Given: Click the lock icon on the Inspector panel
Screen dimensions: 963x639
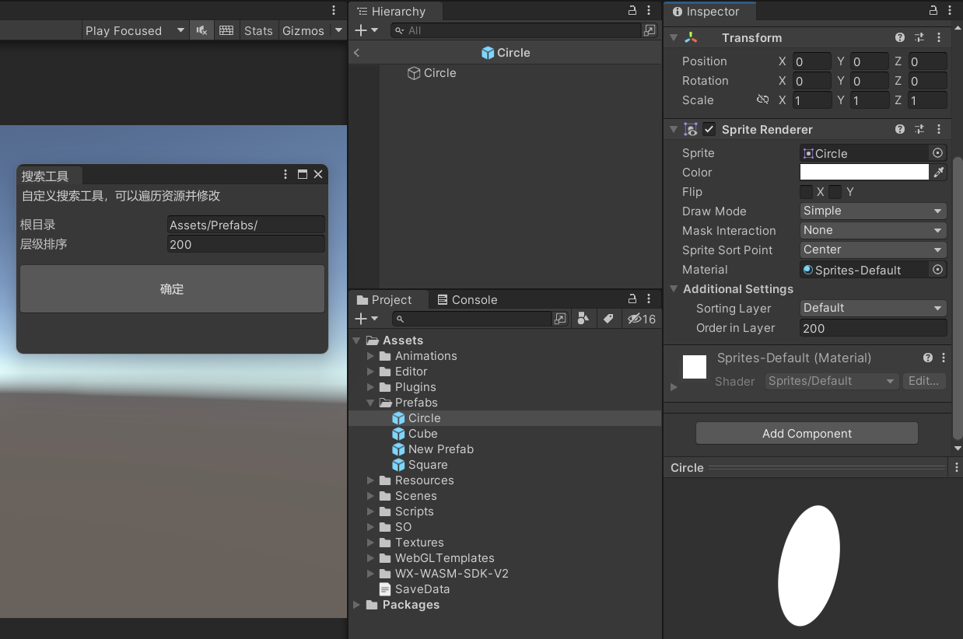Looking at the screenshot, I should 933,12.
